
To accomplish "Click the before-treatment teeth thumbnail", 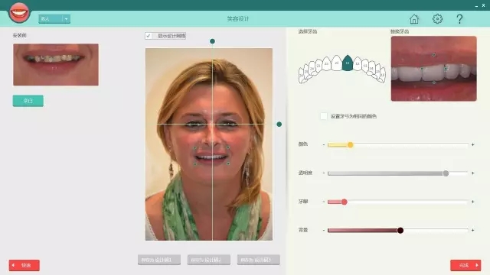I will tap(56, 64).
